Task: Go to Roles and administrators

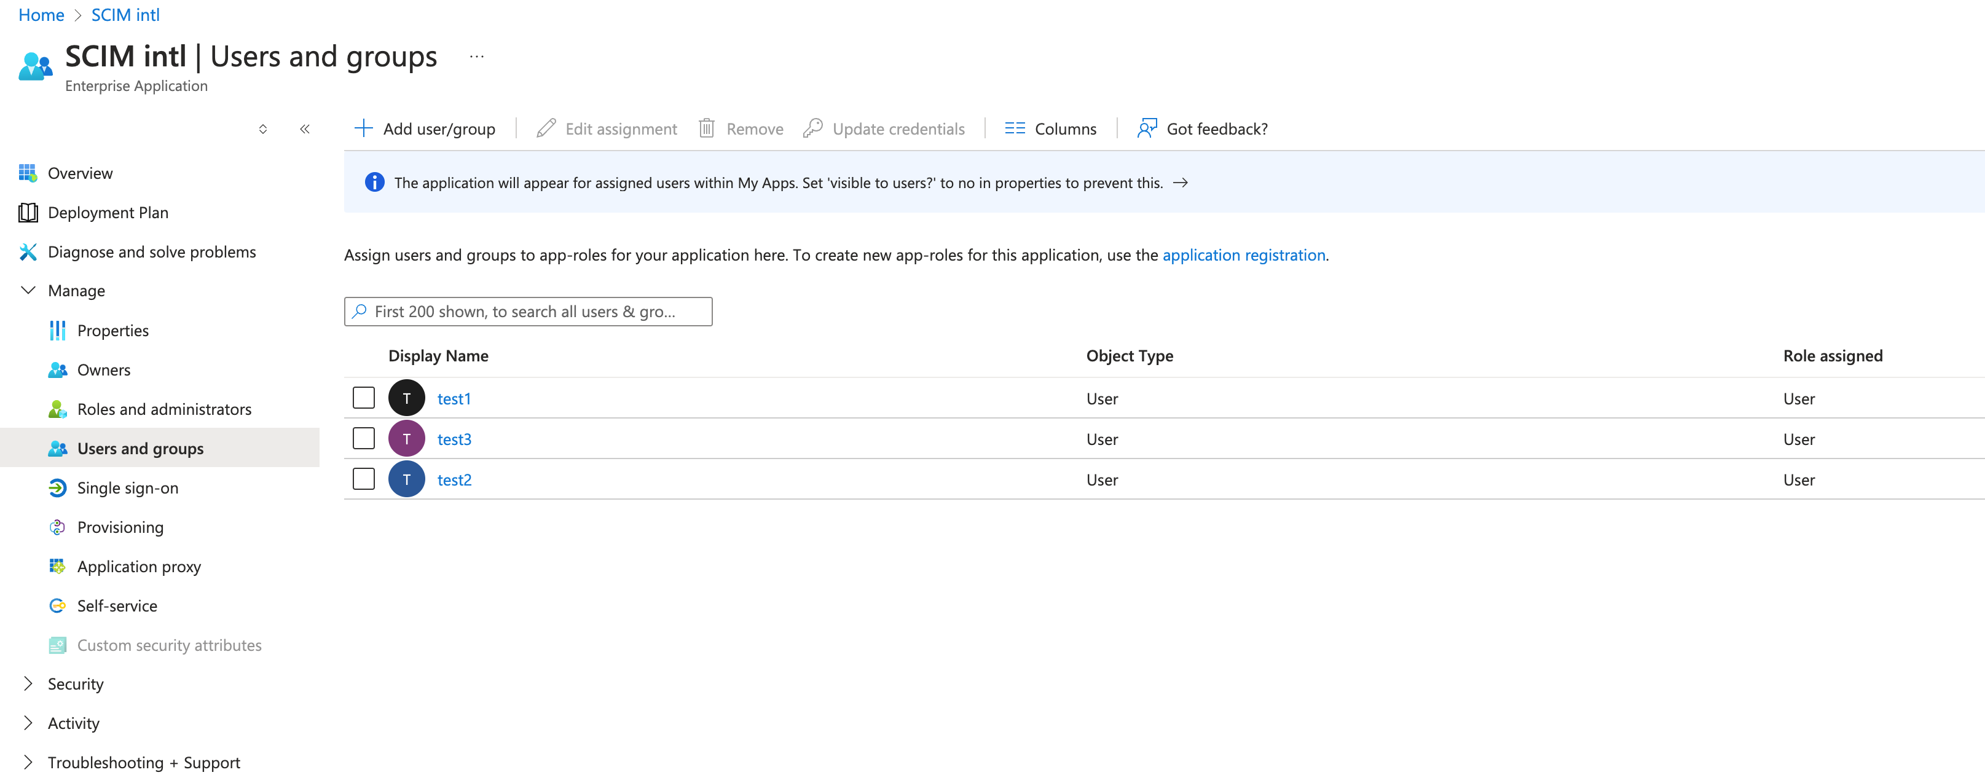Action: pyautogui.click(x=164, y=409)
